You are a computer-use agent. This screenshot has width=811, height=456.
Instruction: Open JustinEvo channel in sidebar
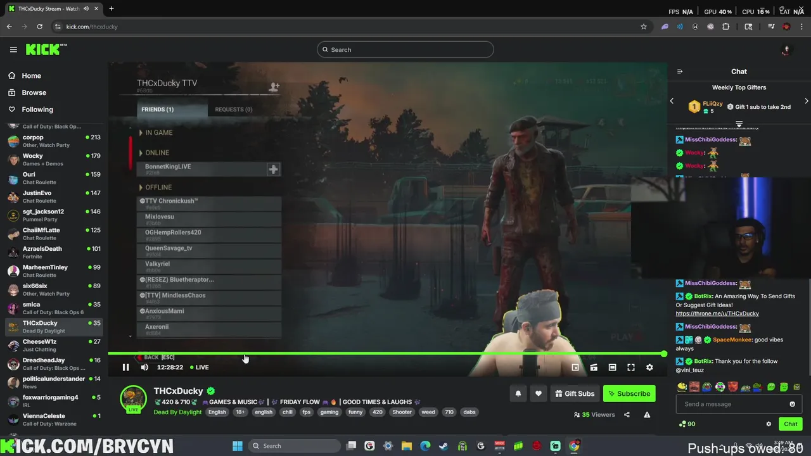(54, 196)
